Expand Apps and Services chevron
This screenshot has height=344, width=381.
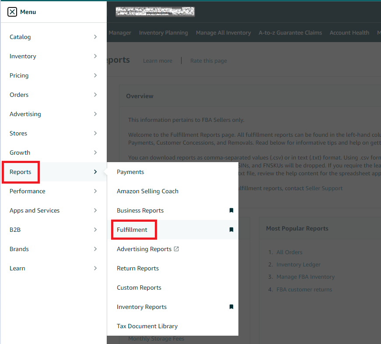pyautogui.click(x=95, y=210)
